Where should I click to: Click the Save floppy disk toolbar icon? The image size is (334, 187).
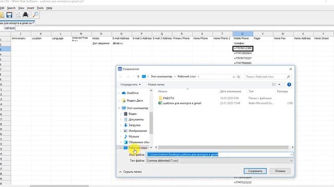(9, 15)
